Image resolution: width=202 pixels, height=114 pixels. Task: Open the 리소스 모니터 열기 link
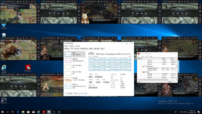81,93
